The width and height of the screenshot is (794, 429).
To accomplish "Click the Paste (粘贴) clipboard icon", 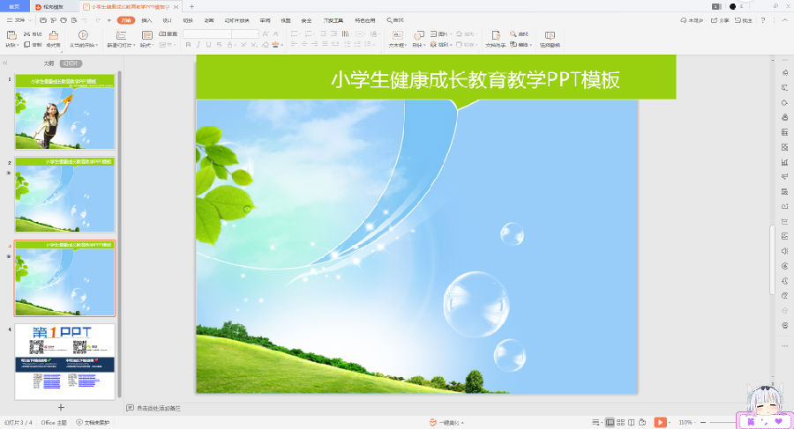I will 11,35.
